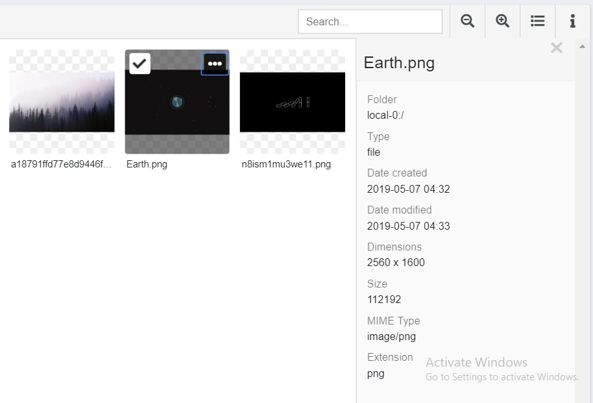593x403 pixels.
Task: Click into the Search field
Action: (370, 21)
